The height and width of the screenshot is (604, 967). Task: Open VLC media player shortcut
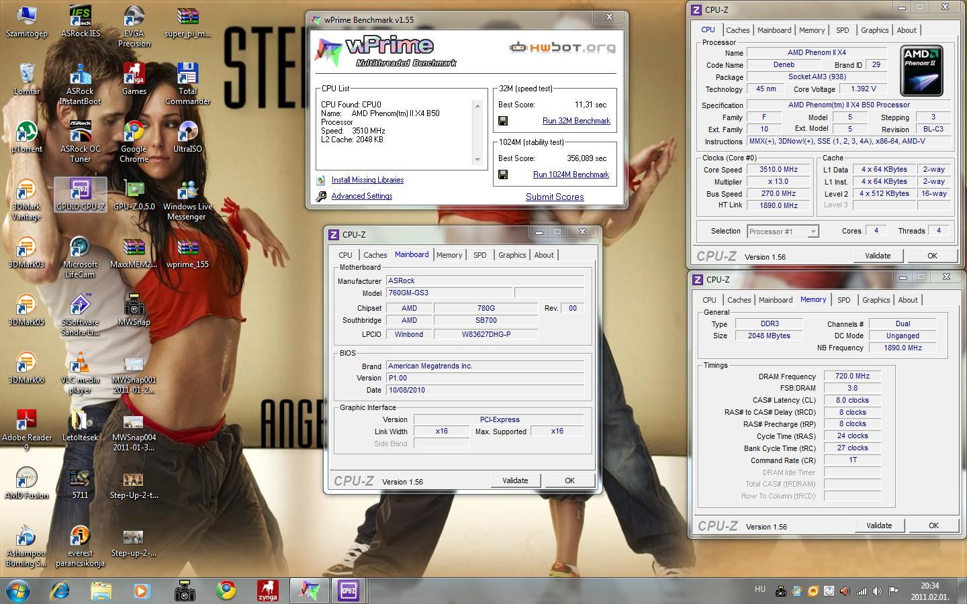80,373
